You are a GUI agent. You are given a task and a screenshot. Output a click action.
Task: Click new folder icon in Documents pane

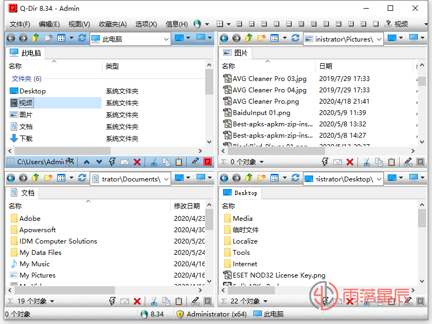click(48, 178)
